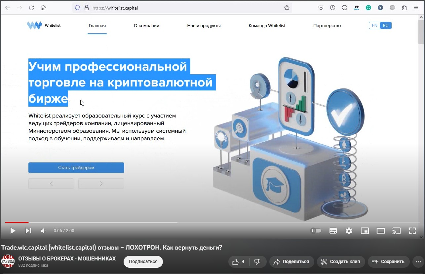Viewport: 425px width, 274px height.
Task: Switch to theater mode view
Action: (x=381, y=231)
